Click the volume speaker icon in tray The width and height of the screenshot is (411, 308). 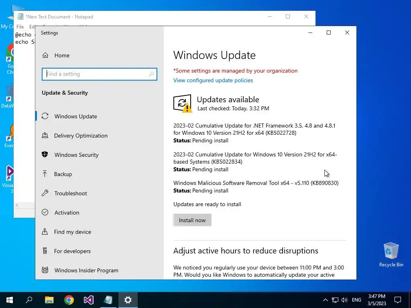[x=344, y=300]
